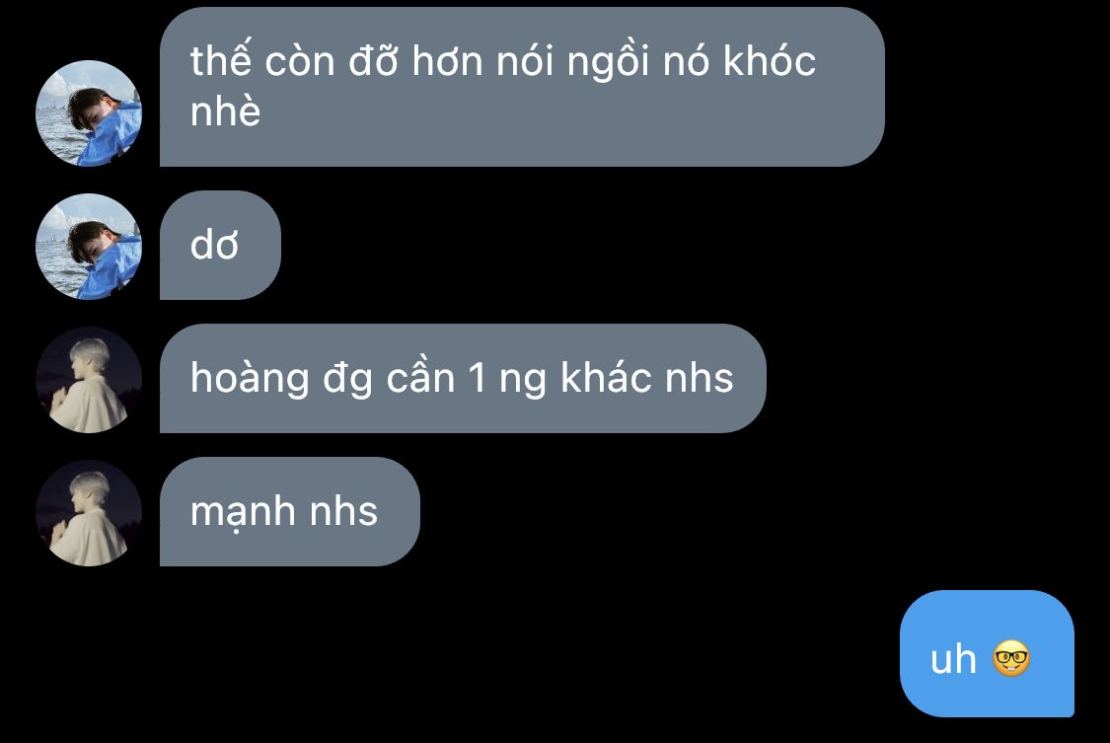The image size is (1110, 743).
Task: Click the nerd face emoji
Action: 1011,659
